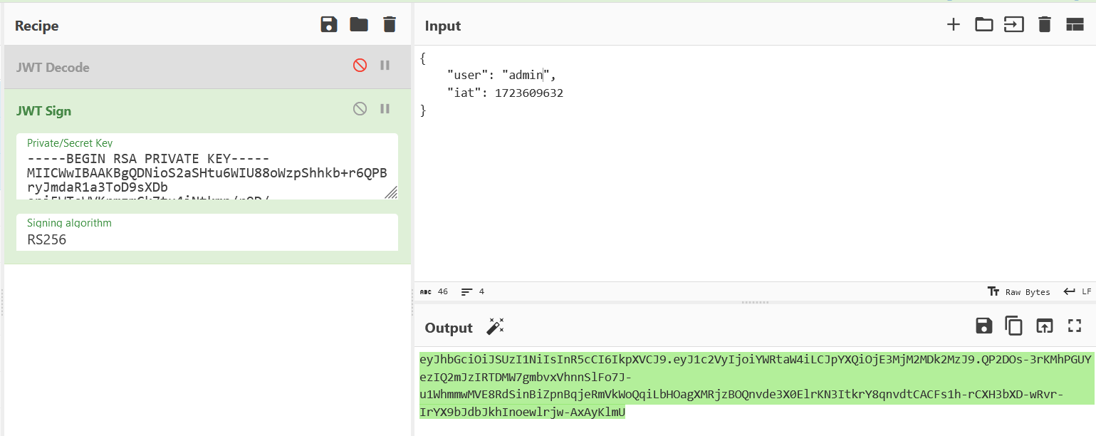This screenshot has height=436, width=1096.
Task: Open folder as input
Action: point(983,25)
